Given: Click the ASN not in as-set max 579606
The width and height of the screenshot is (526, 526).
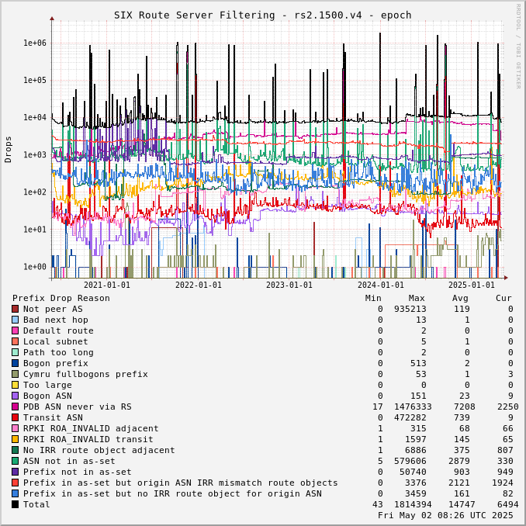Looking at the screenshot, I should 410,461.
